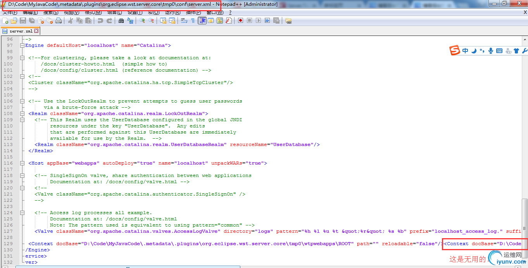Click the Close All documents icon
The width and height of the screenshot is (528, 268).
click(50, 21)
